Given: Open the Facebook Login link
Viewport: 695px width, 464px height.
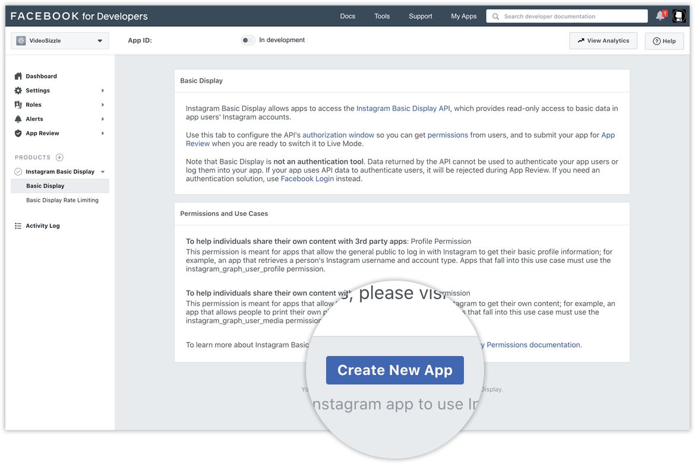Looking at the screenshot, I should [307, 178].
